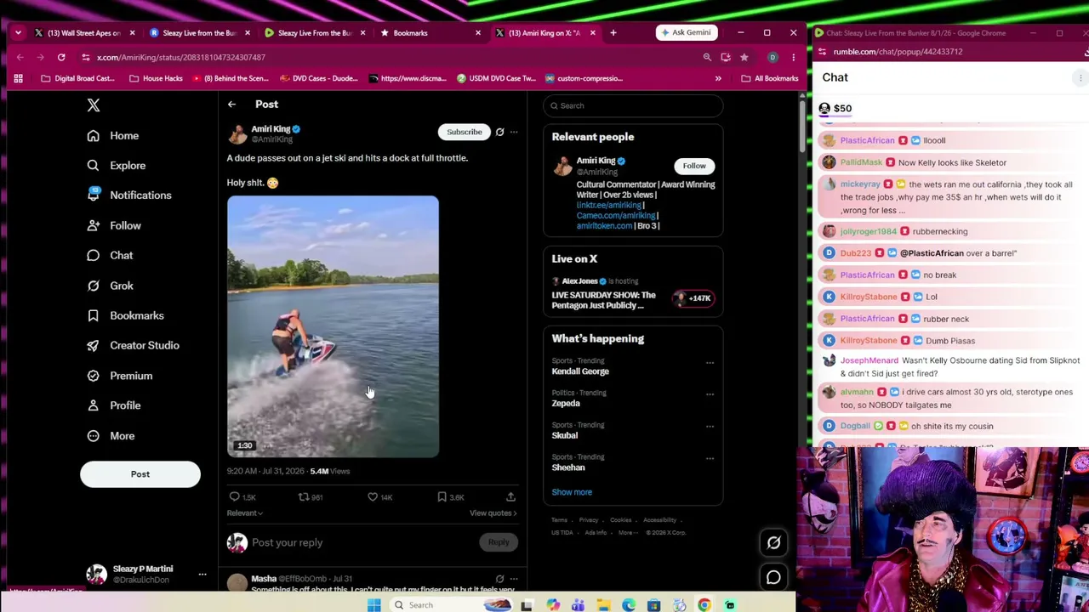The image size is (1089, 612).
Task: Open Notifications in the X sidebar
Action: 129,195
